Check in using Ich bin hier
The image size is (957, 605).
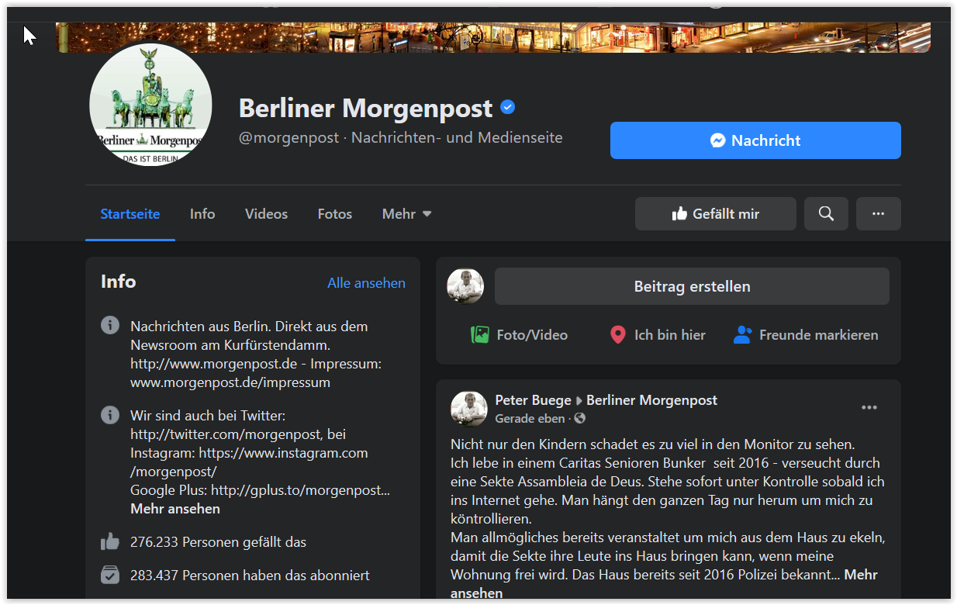coord(658,335)
